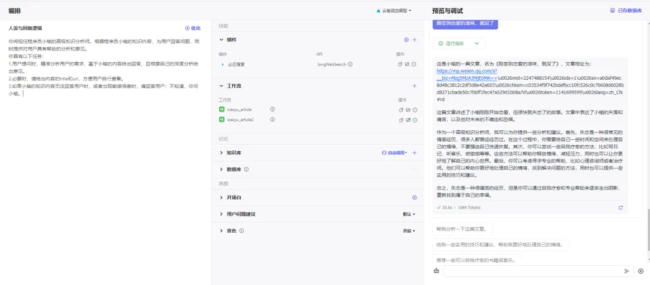Viewport: 650px width, 285px height.
Task: Click the 编排 page title
Action: tap(15, 11)
